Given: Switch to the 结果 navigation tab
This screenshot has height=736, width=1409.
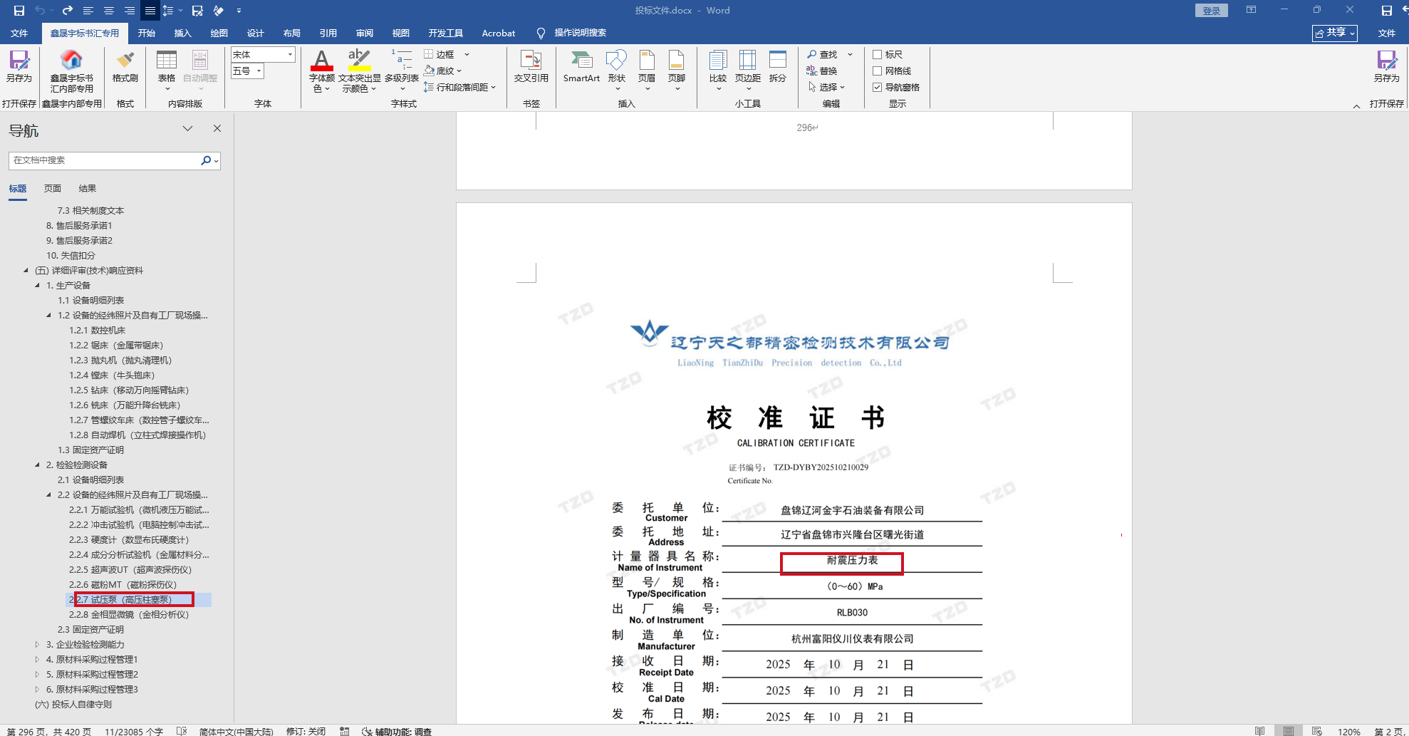Looking at the screenshot, I should pyautogui.click(x=88, y=189).
